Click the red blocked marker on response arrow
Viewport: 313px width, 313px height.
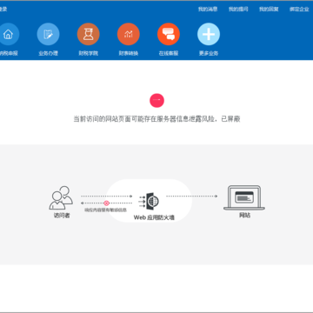tap(107, 203)
